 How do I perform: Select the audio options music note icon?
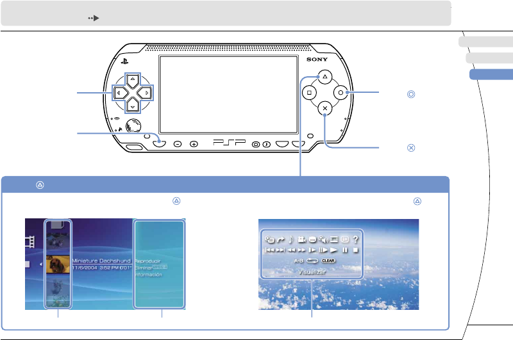pos(291,239)
